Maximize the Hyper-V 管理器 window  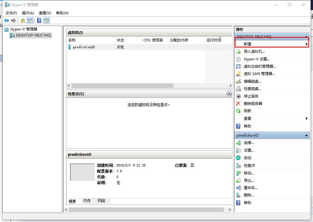(289, 5)
